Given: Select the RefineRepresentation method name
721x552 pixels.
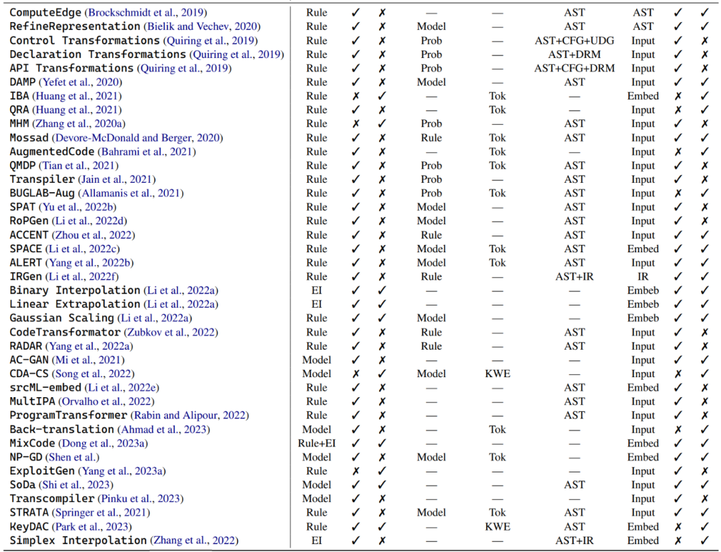Looking at the screenshot, I should click(75, 26).
